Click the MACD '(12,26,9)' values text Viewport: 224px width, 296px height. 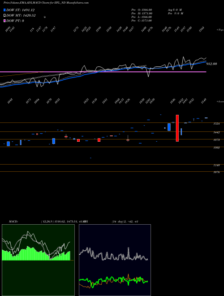tap(62, 222)
